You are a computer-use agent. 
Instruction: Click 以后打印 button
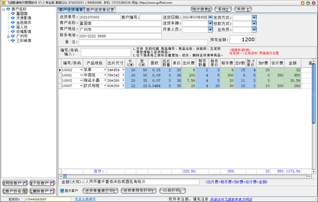[172, 191]
